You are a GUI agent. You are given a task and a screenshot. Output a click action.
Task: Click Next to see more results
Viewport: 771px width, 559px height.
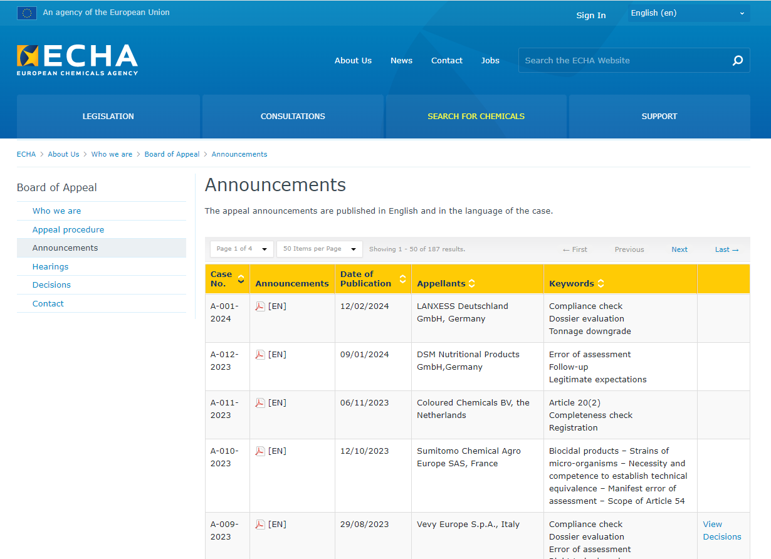[679, 249]
